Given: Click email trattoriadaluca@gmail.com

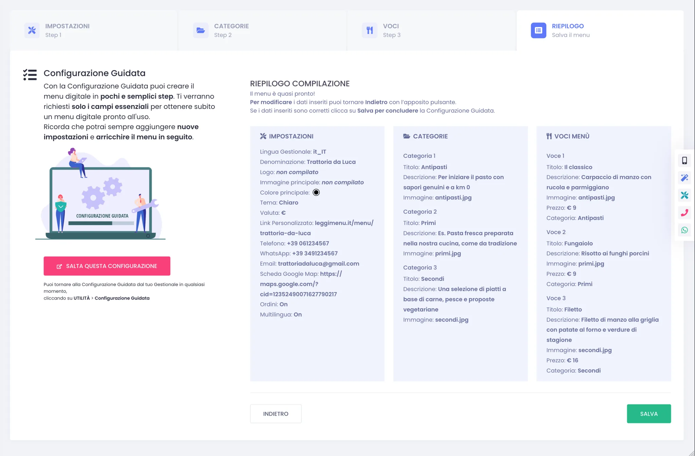Looking at the screenshot, I should [x=318, y=264].
